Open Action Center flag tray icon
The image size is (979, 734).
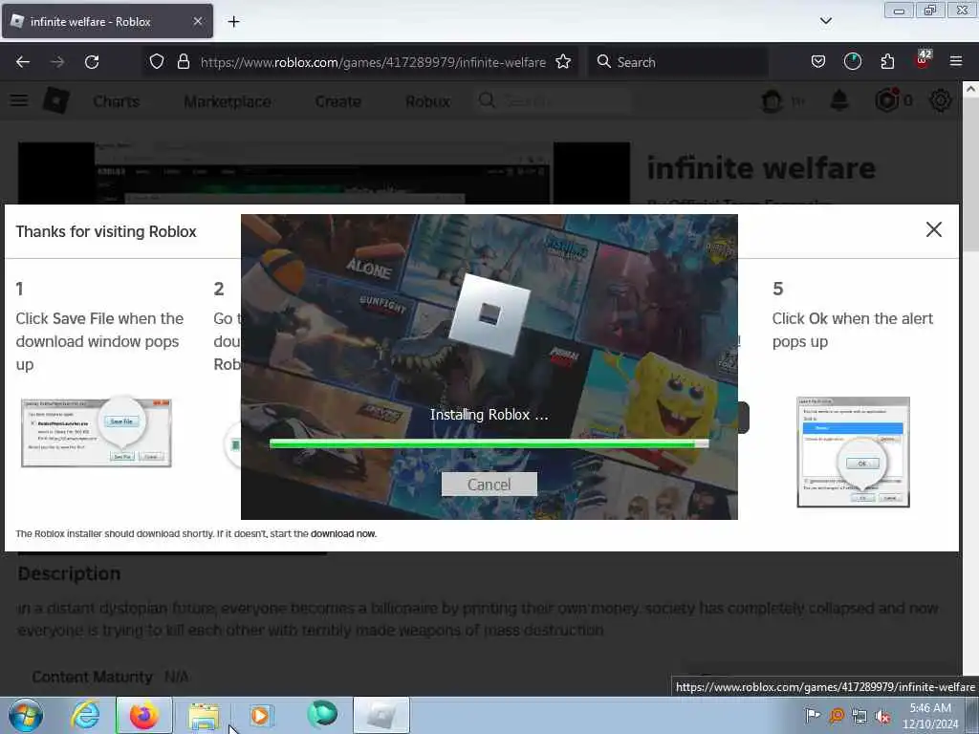(813, 715)
